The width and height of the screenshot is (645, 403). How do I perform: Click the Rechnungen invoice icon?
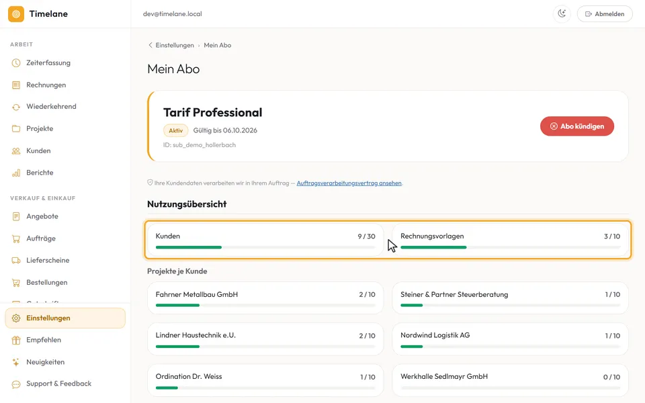16,85
